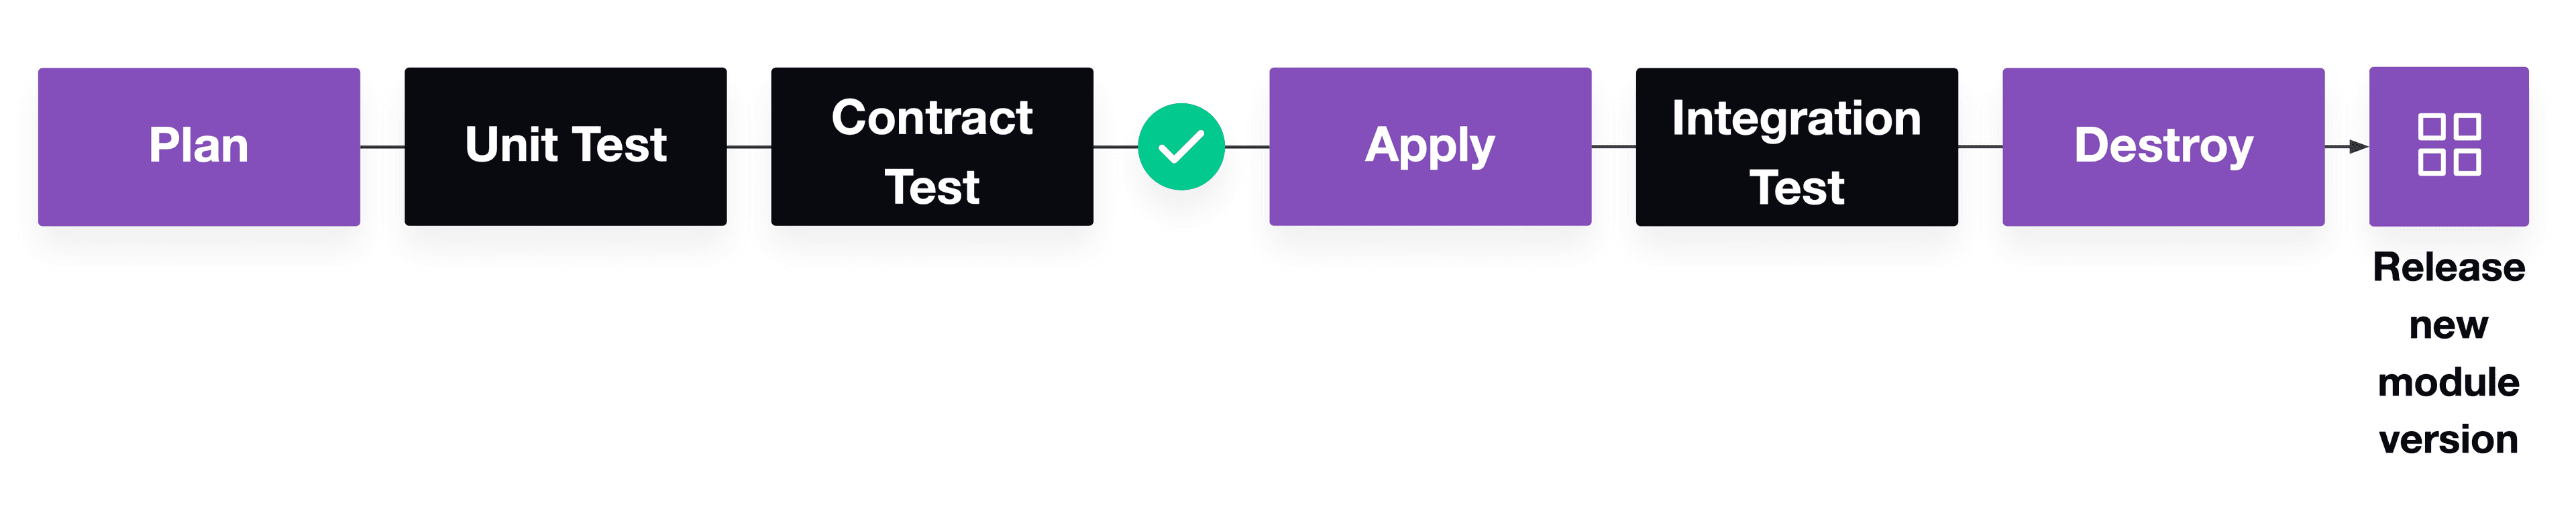2576x523 pixels.
Task: Click the line between checkmark and Apply
Action: 1247,147
